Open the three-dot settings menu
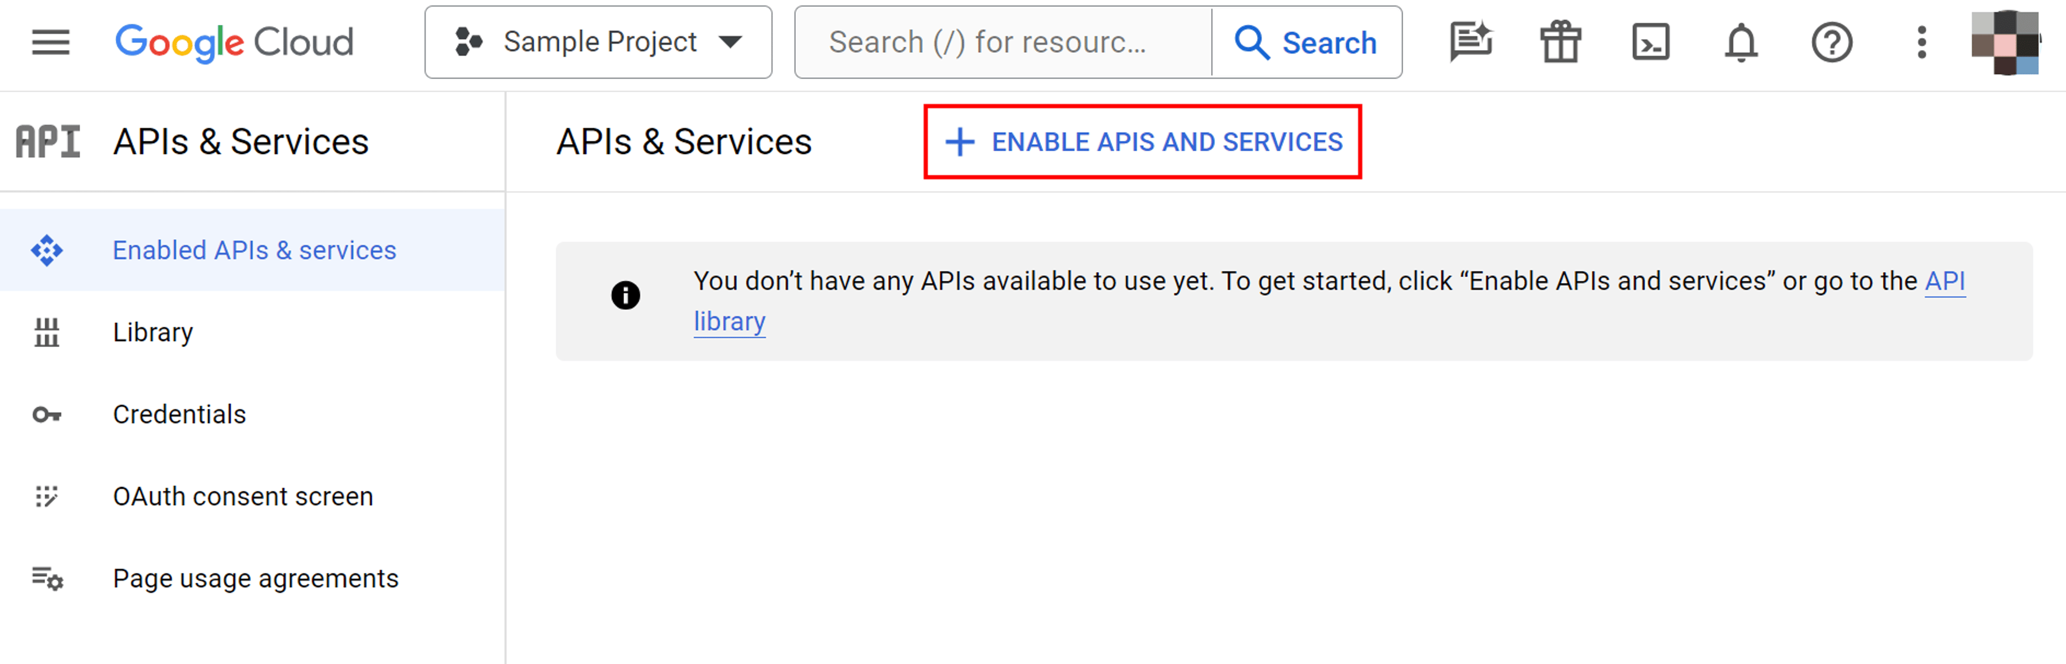Image resolution: width=2066 pixels, height=664 pixels. click(1922, 43)
